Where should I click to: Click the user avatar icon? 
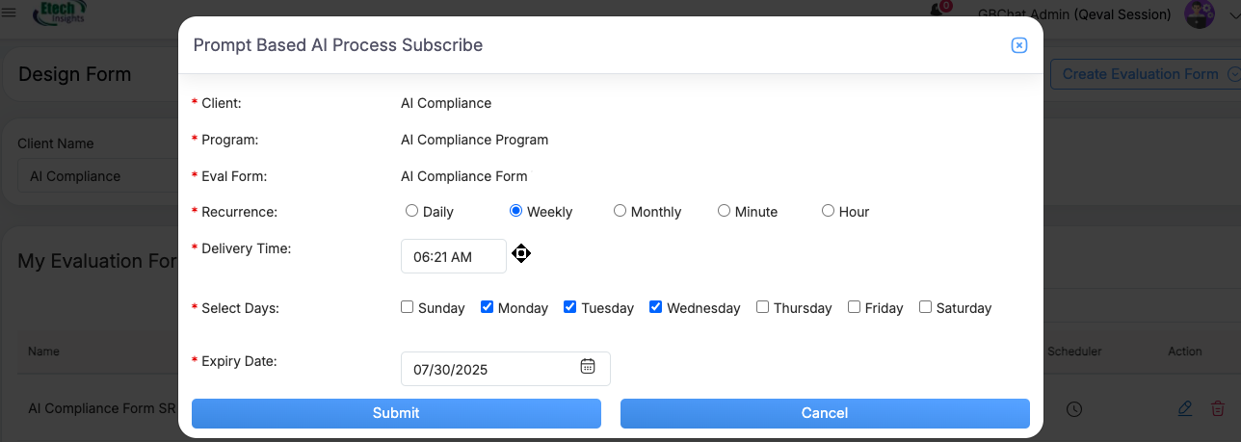click(1200, 13)
